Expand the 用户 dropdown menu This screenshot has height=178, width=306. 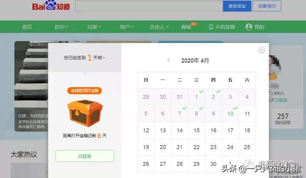pos(126,27)
